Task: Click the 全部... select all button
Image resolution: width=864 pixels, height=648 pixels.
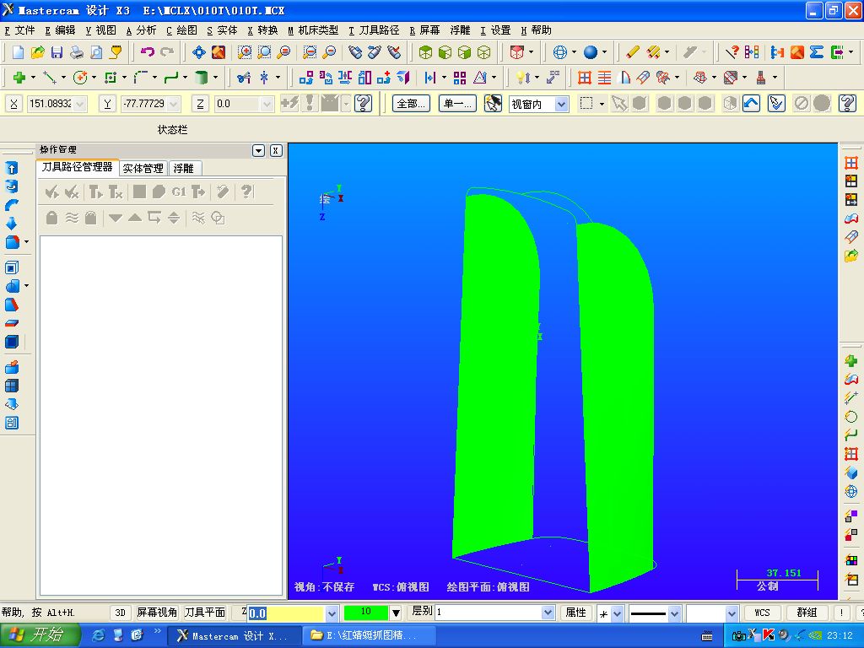Action: pos(411,104)
